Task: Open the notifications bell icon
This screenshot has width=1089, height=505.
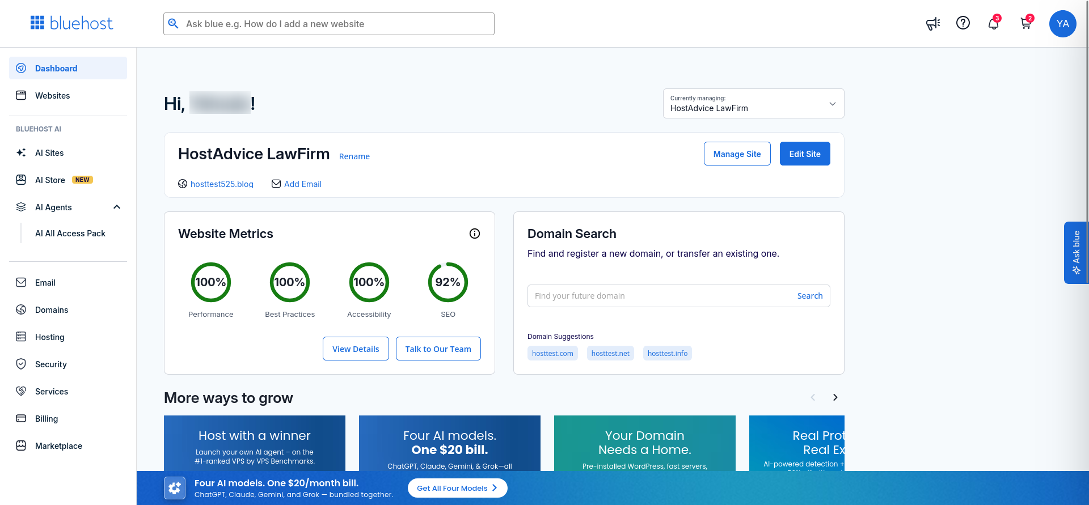Action: [x=993, y=23]
